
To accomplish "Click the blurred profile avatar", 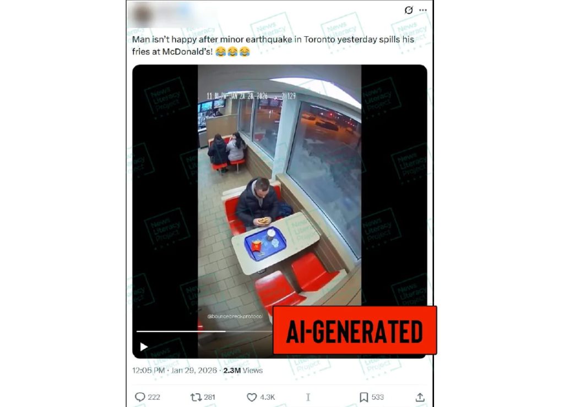I will pos(143,14).
